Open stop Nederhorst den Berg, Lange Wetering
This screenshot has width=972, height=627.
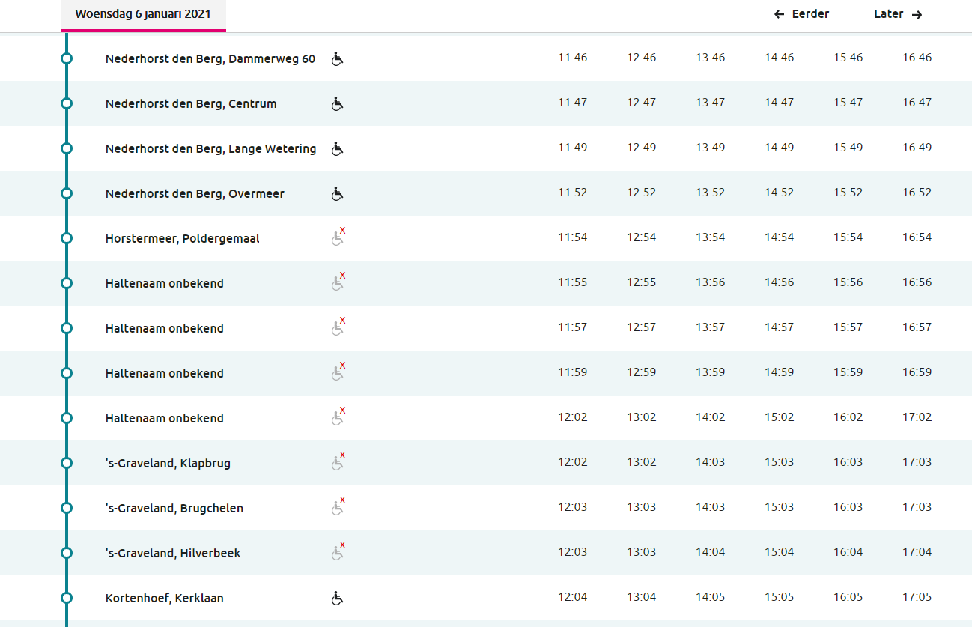[210, 148]
